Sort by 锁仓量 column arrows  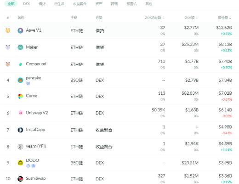[x=230, y=18]
